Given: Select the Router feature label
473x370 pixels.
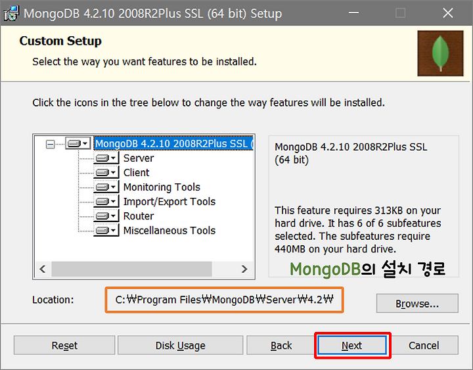Looking at the screenshot, I should click(139, 216).
